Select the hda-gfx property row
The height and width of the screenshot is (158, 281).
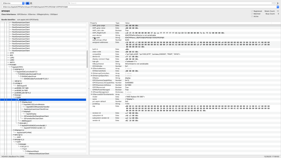tap(185, 61)
